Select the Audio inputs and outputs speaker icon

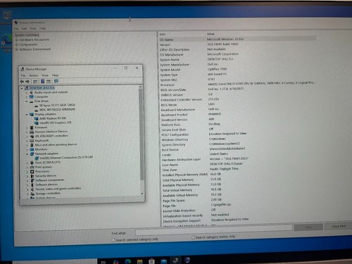(x=31, y=92)
